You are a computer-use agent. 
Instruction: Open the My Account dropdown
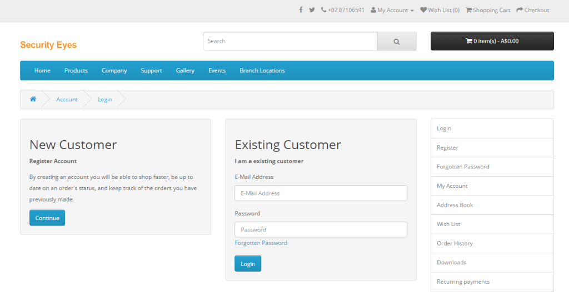[x=392, y=10]
